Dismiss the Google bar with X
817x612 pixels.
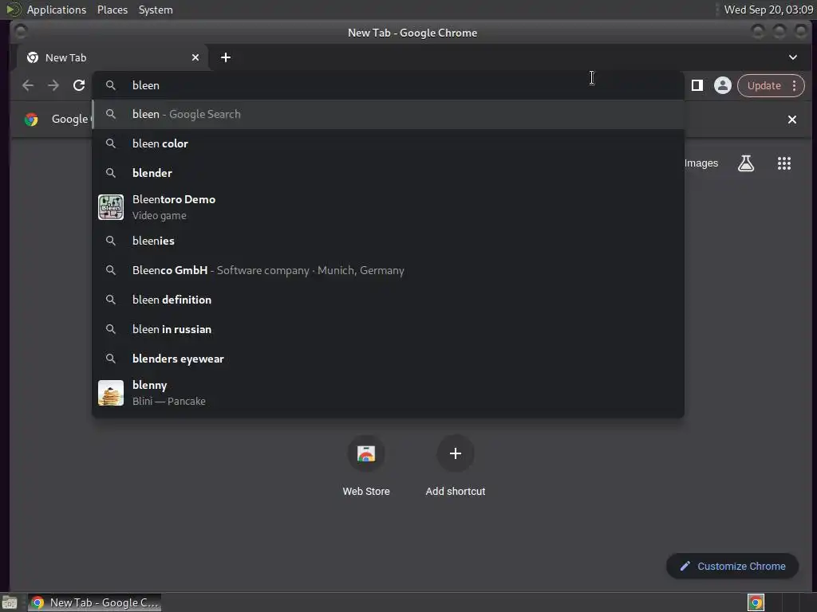point(792,120)
